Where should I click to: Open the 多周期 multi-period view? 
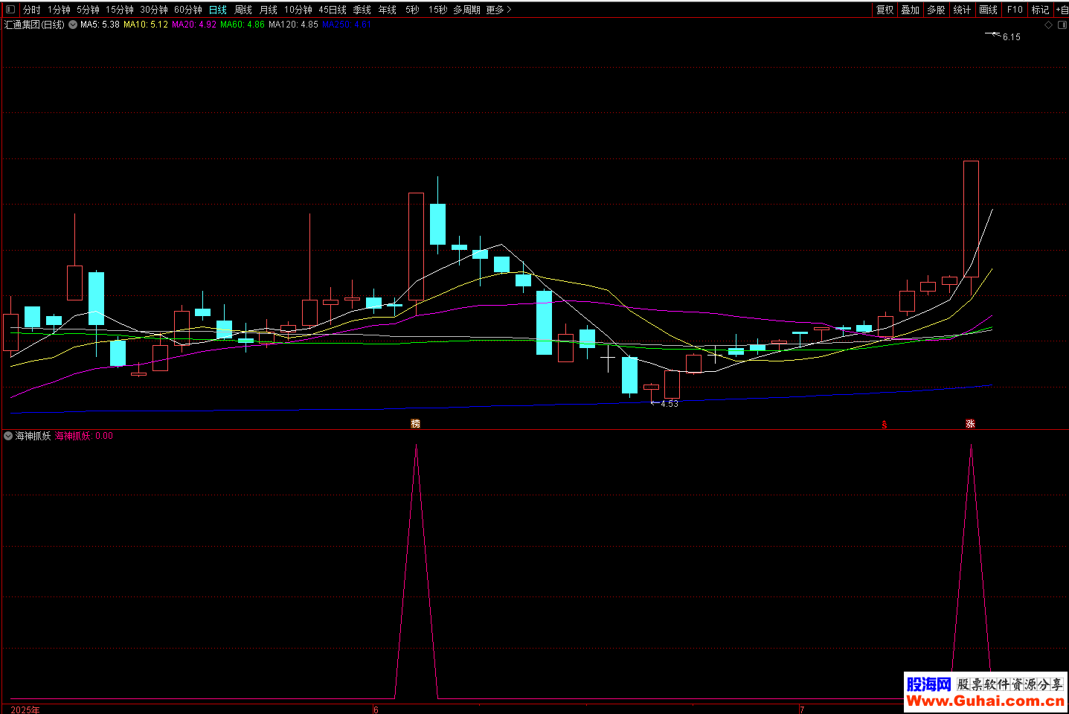point(466,10)
